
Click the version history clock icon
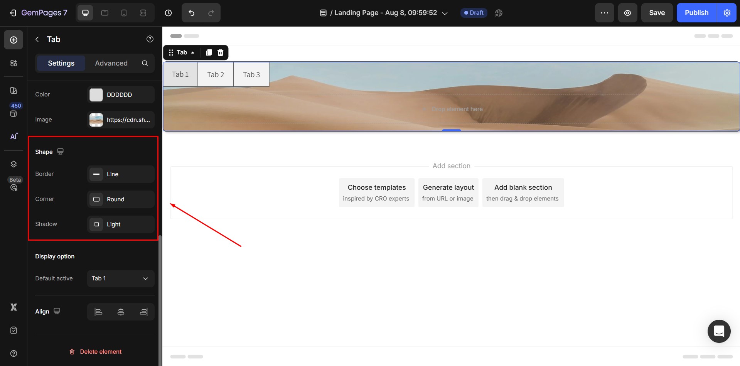click(x=168, y=13)
